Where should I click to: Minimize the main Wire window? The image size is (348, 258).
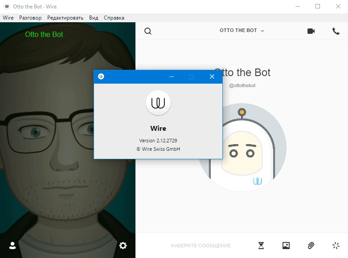point(298,6)
